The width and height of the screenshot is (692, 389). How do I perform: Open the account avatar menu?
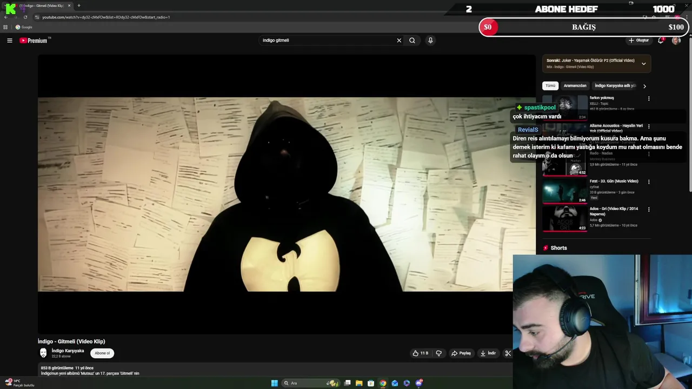[676, 41]
